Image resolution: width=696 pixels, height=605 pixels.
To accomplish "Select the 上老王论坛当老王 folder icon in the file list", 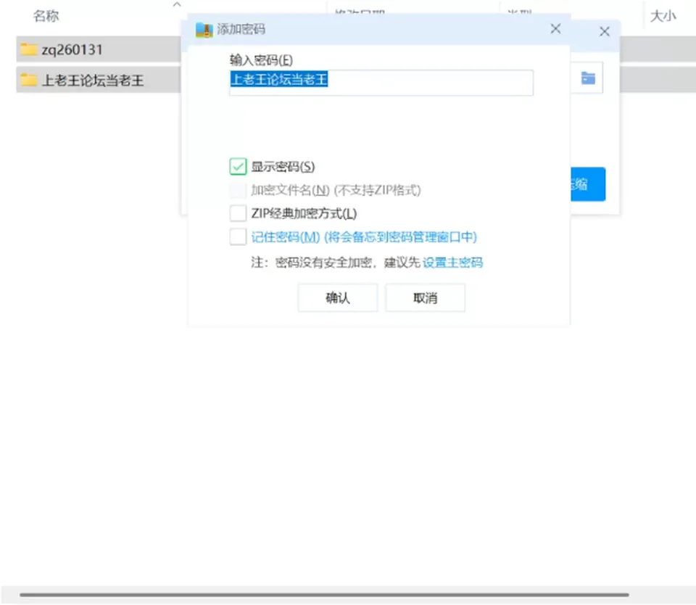I will pos(29,80).
